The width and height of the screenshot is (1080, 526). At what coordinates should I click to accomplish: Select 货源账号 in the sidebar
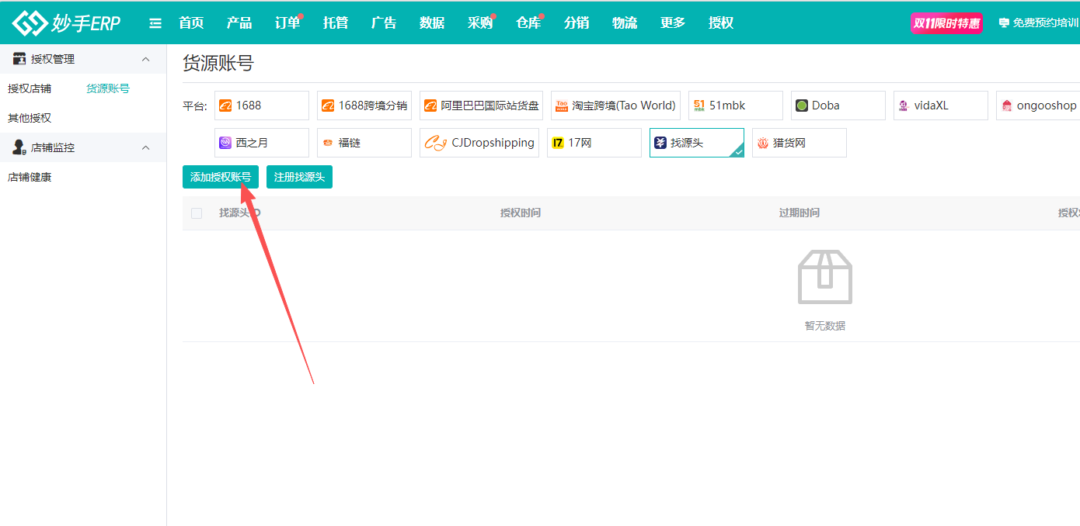click(x=108, y=88)
